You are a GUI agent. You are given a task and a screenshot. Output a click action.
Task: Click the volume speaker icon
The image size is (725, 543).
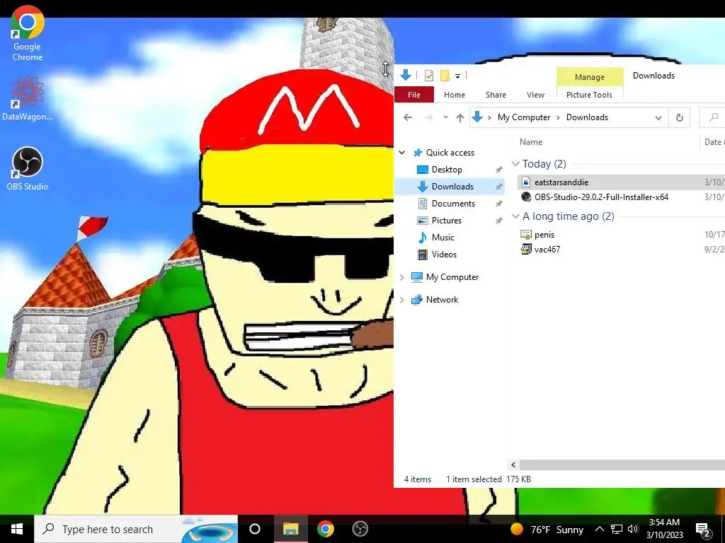[x=633, y=529]
